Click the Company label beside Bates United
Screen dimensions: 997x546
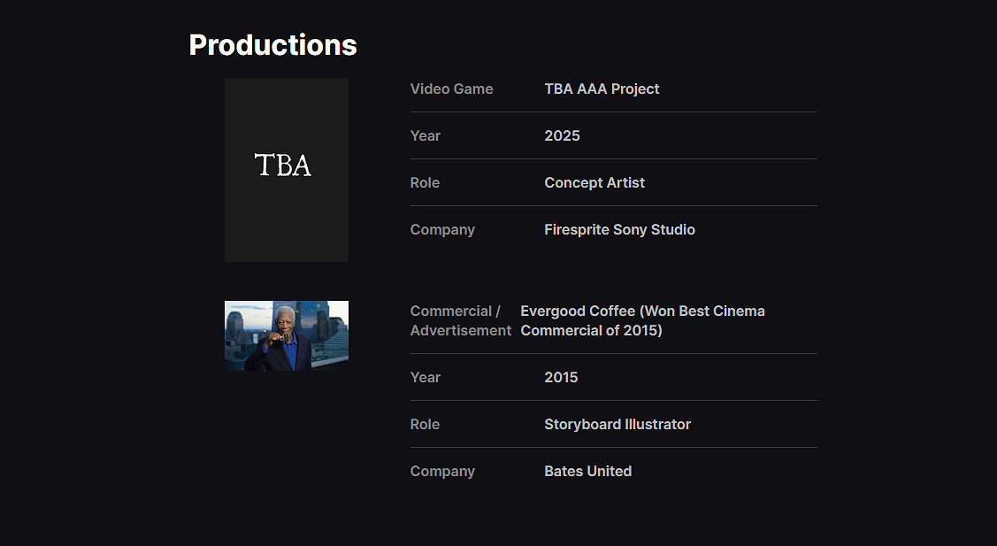tap(442, 471)
